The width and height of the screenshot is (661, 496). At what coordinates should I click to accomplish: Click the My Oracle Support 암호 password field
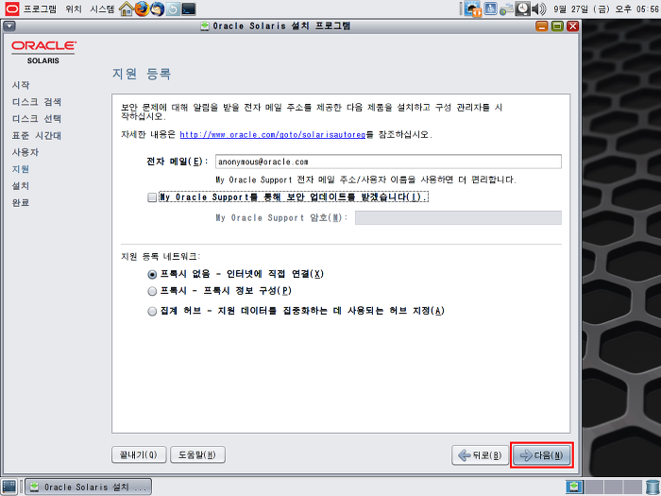point(458,218)
